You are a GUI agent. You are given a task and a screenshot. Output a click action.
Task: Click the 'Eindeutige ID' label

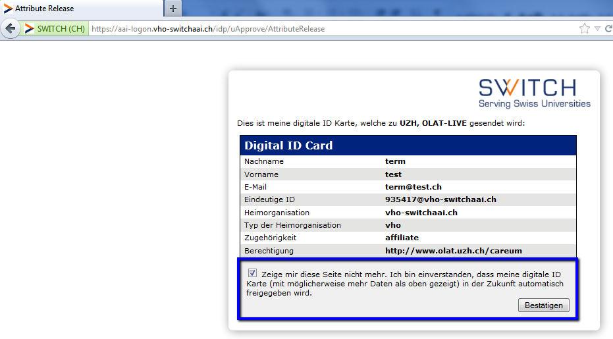(269, 199)
